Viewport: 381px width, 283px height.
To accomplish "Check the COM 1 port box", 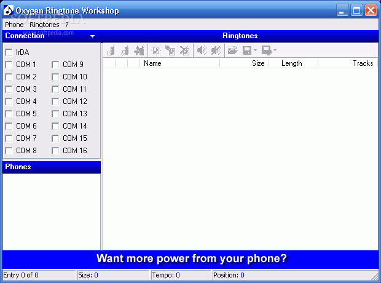I will (9, 65).
